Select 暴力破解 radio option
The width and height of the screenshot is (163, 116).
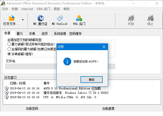pos(9,44)
